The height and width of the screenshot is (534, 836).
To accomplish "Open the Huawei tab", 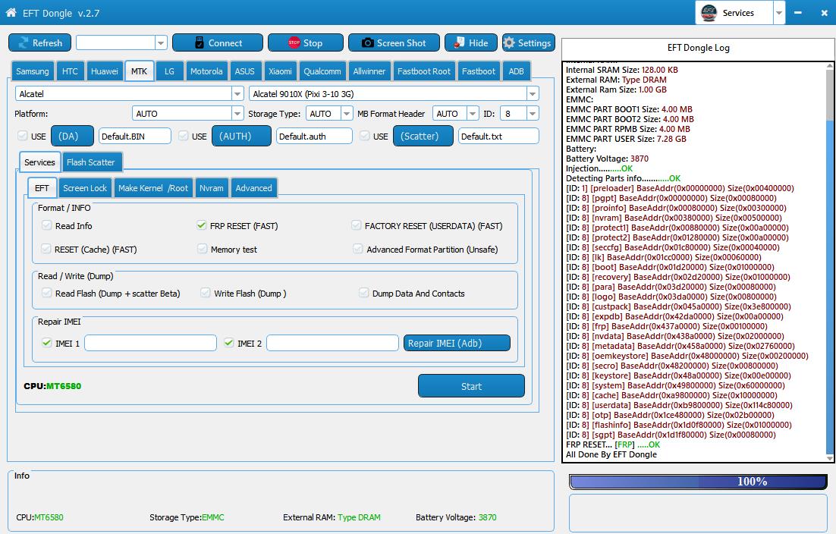I will pos(105,71).
